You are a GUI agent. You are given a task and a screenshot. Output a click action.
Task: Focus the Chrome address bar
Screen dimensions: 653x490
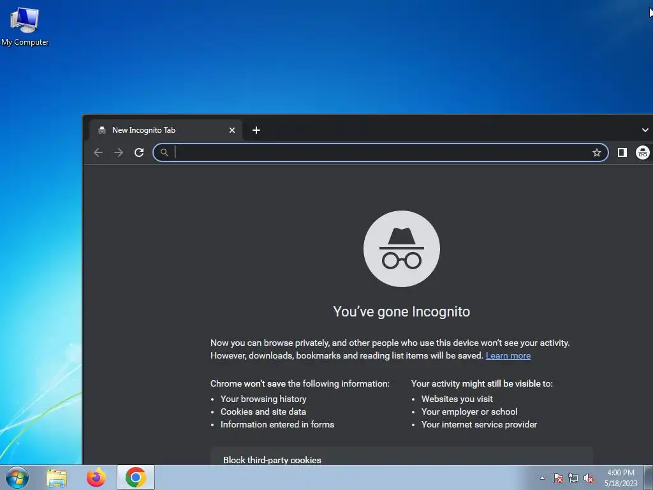coord(381,152)
